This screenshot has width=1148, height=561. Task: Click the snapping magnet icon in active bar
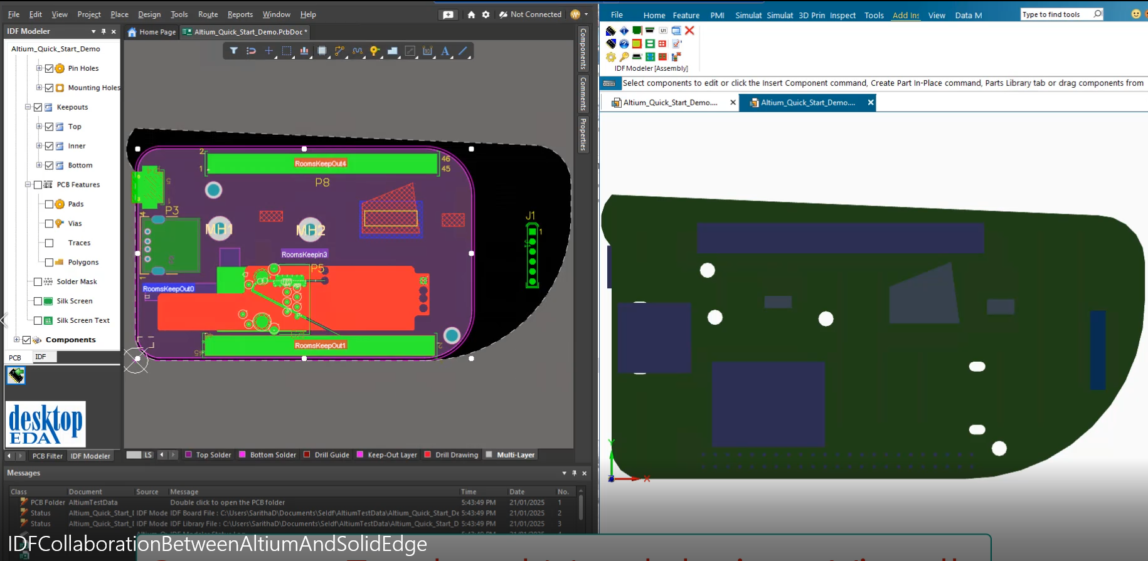coord(251,51)
